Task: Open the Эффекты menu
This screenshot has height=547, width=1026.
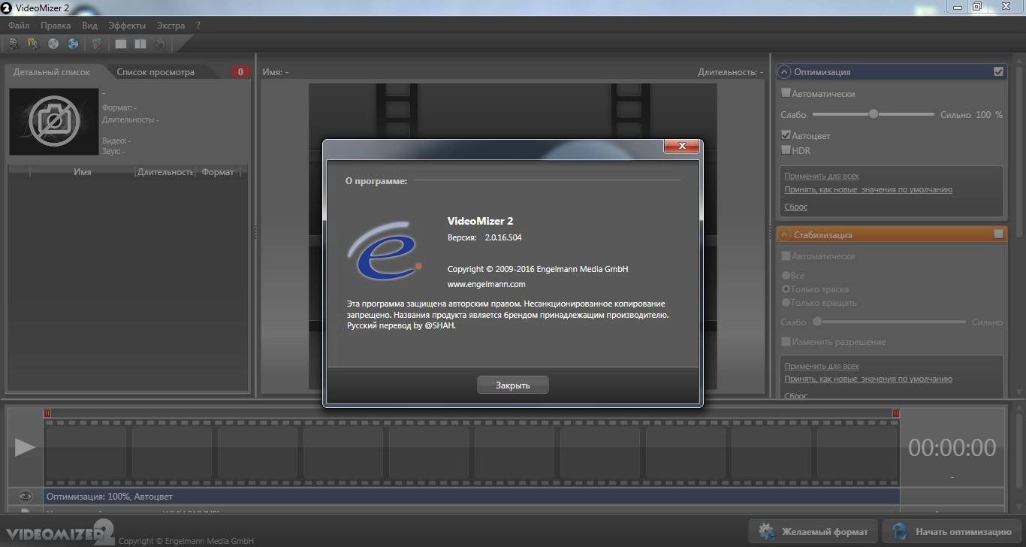Action: point(127,26)
